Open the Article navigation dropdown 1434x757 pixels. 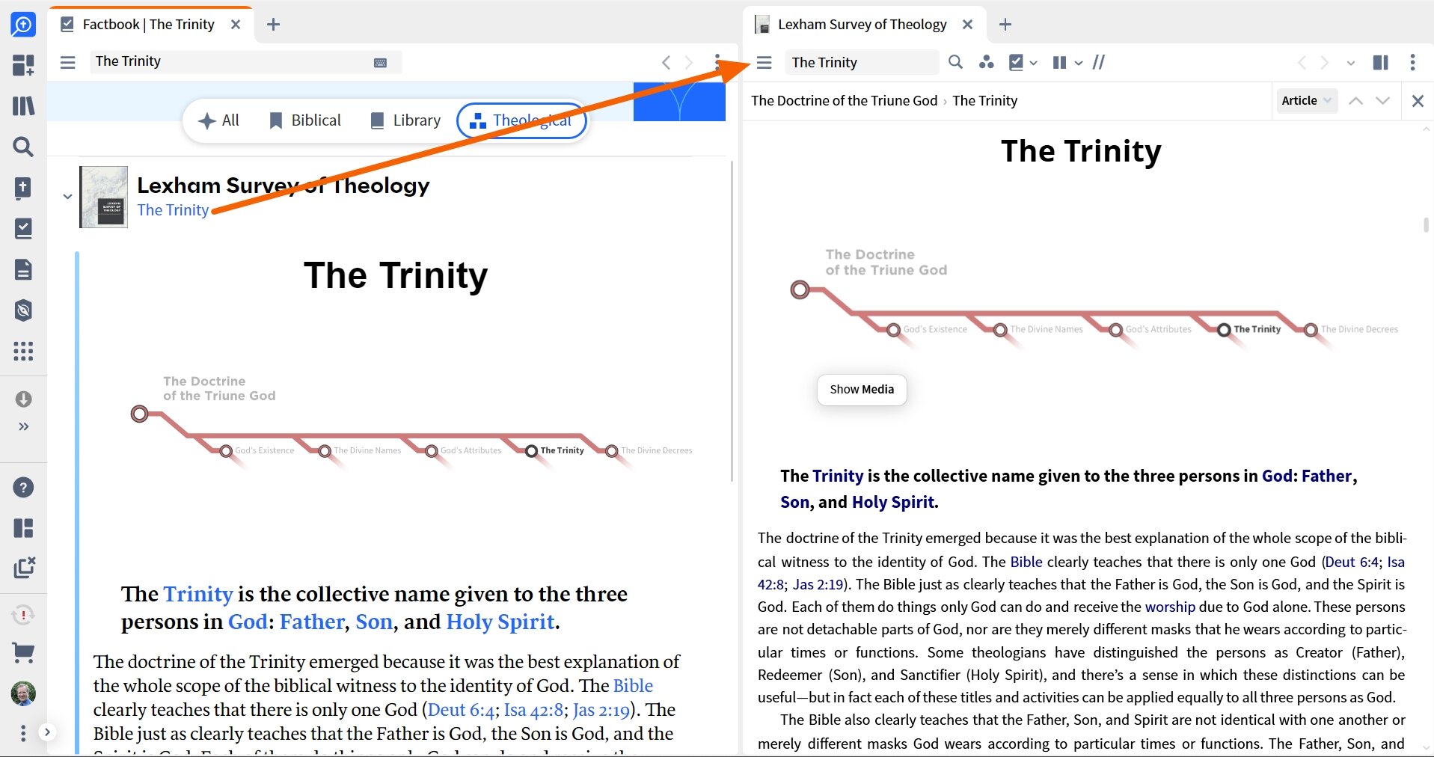click(1306, 101)
